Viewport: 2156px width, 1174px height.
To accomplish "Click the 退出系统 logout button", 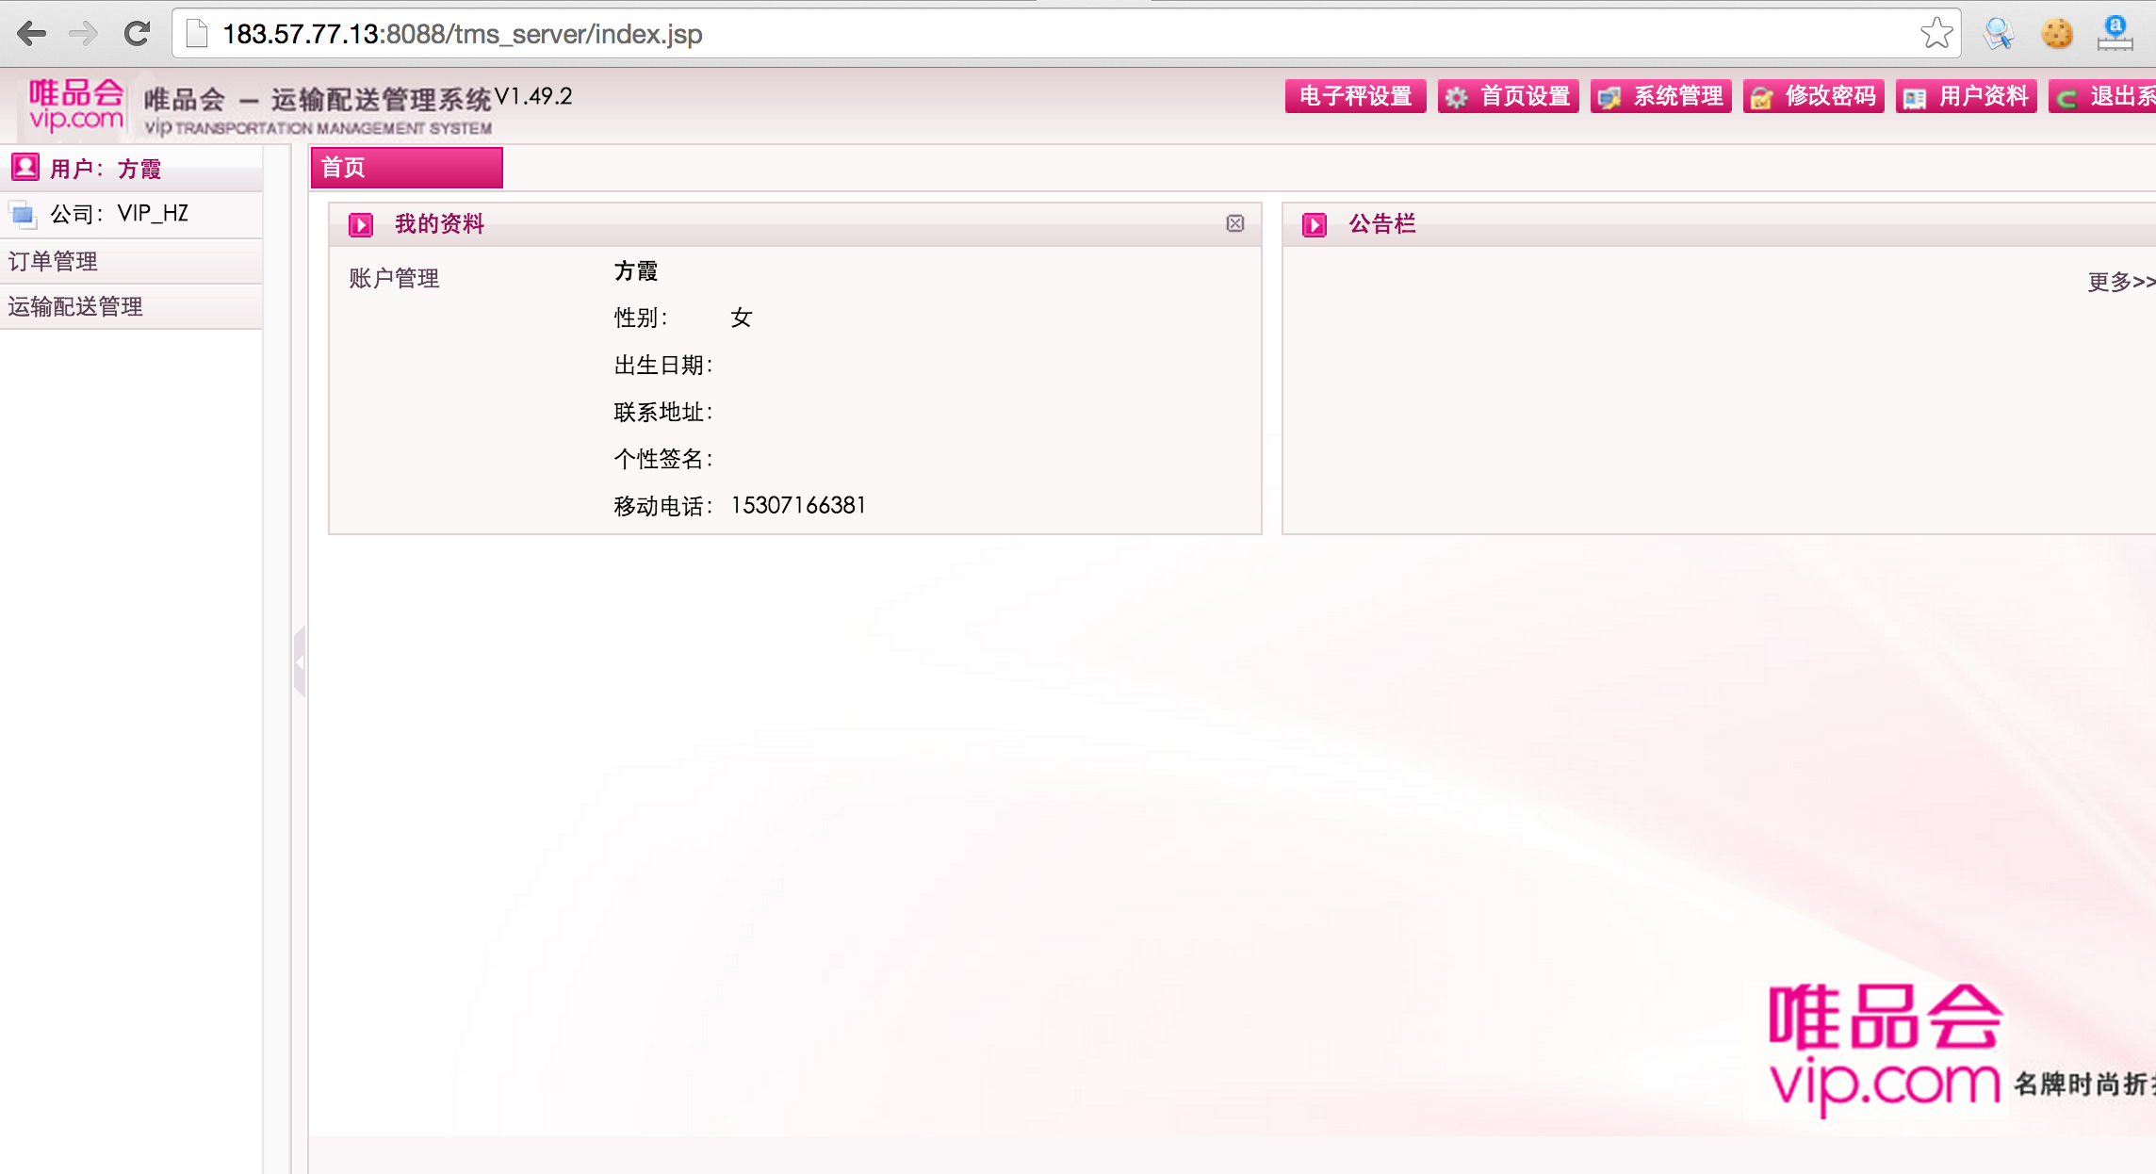I will pyautogui.click(x=2102, y=96).
